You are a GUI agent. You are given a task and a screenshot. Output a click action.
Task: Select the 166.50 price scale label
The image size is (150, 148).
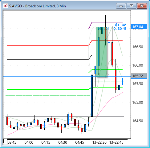click(138, 47)
